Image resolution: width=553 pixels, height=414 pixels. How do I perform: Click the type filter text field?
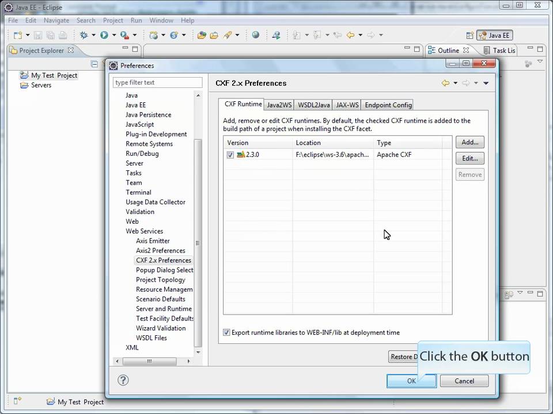click(158, 82)
